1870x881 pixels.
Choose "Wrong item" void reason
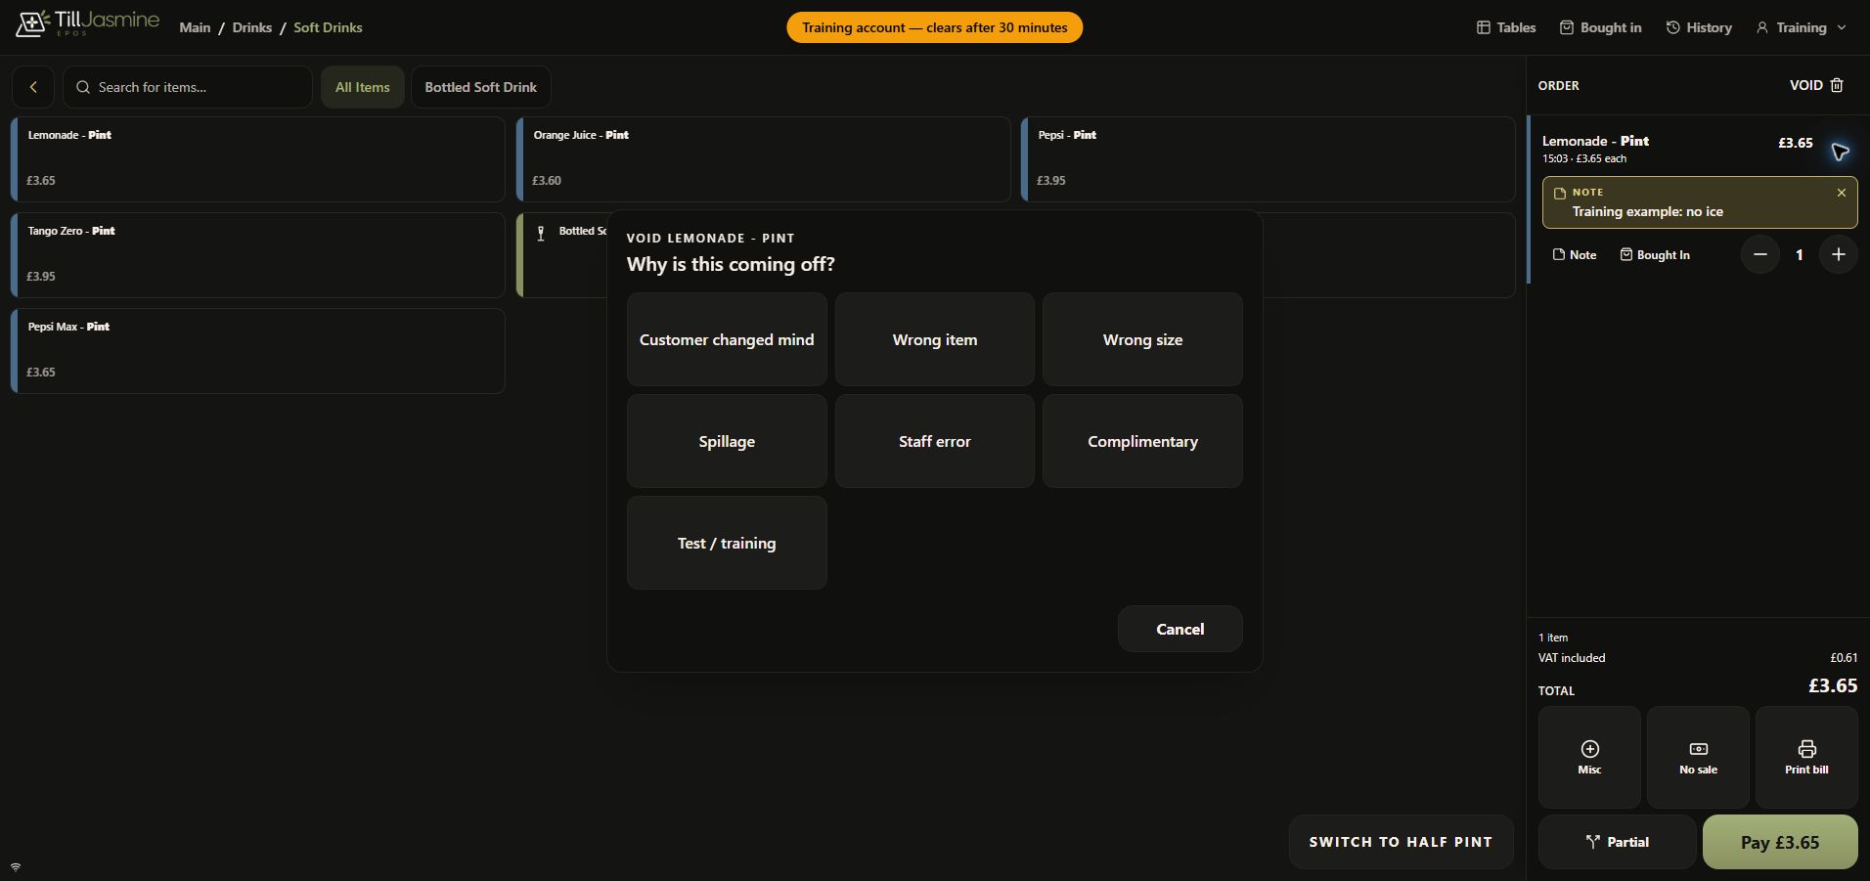click(x=935, y=339)
